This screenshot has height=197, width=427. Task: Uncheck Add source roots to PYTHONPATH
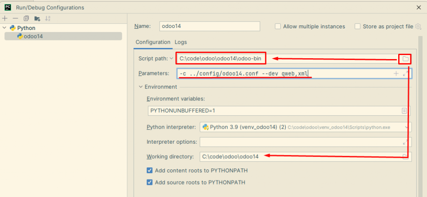[x=150, y=182]
